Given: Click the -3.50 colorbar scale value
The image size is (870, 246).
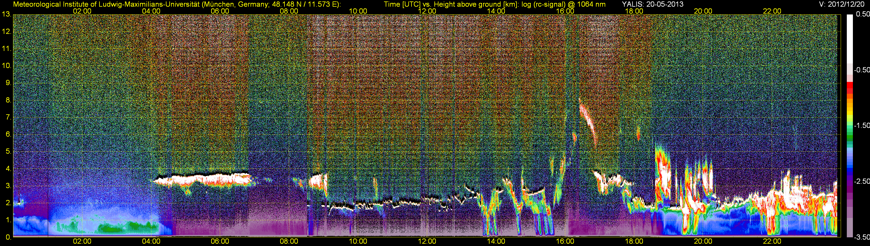Looking at the screenshot, I should 862,237.
